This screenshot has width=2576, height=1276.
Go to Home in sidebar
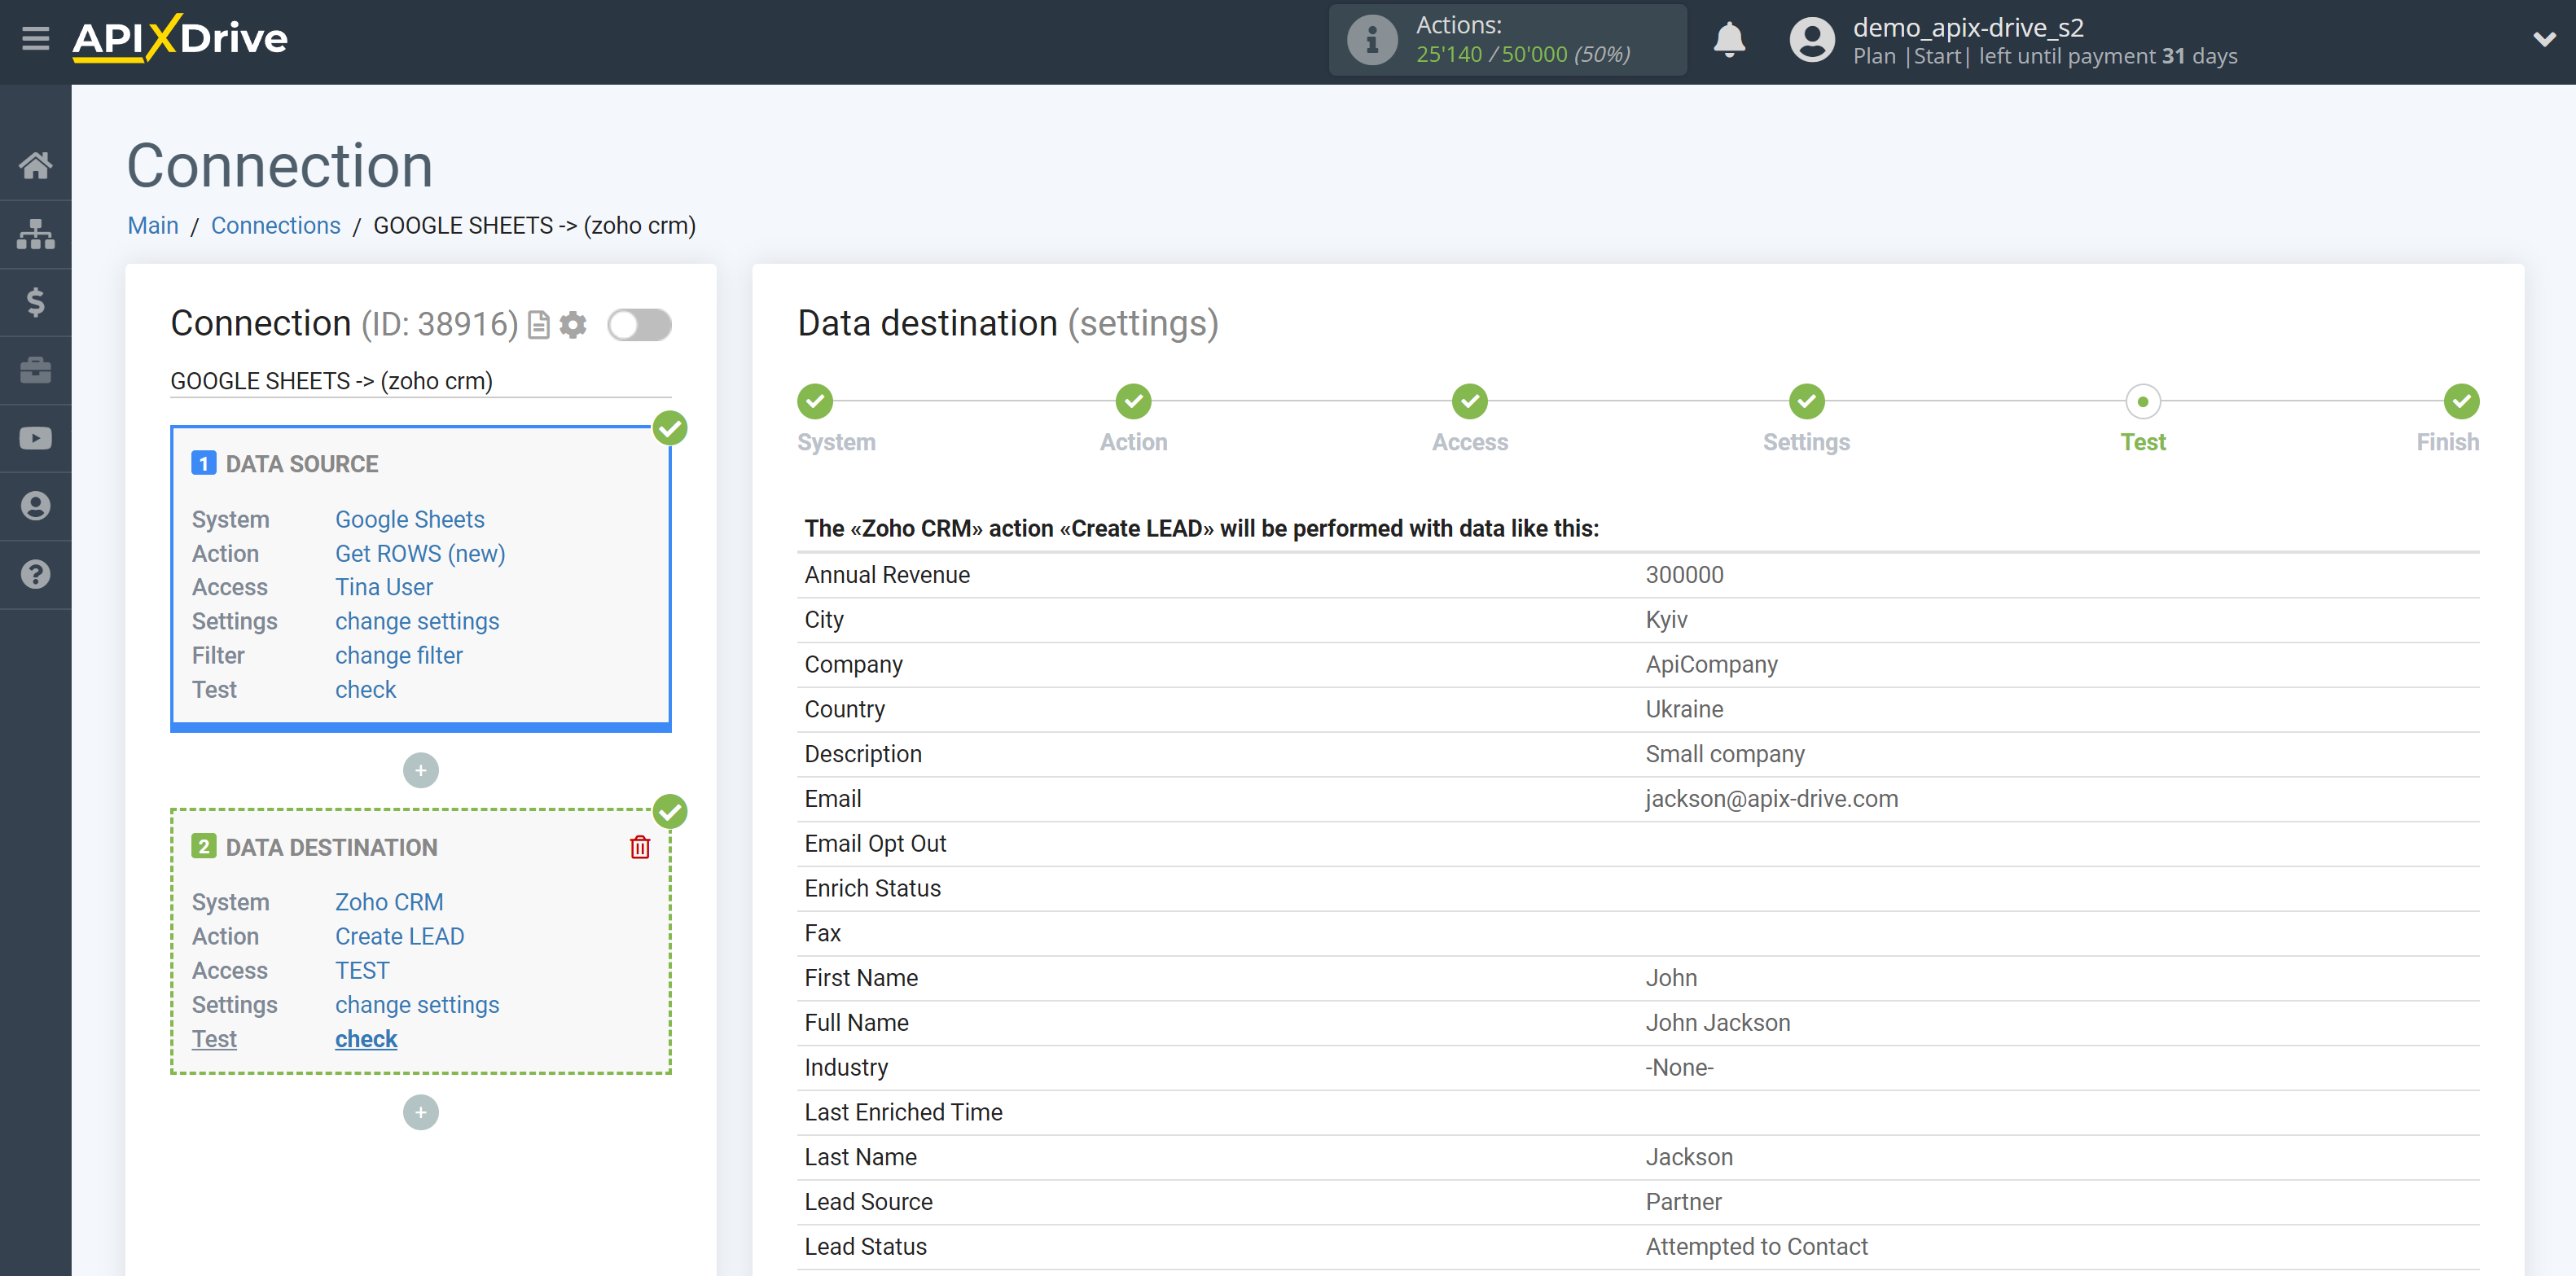(35, 165)
